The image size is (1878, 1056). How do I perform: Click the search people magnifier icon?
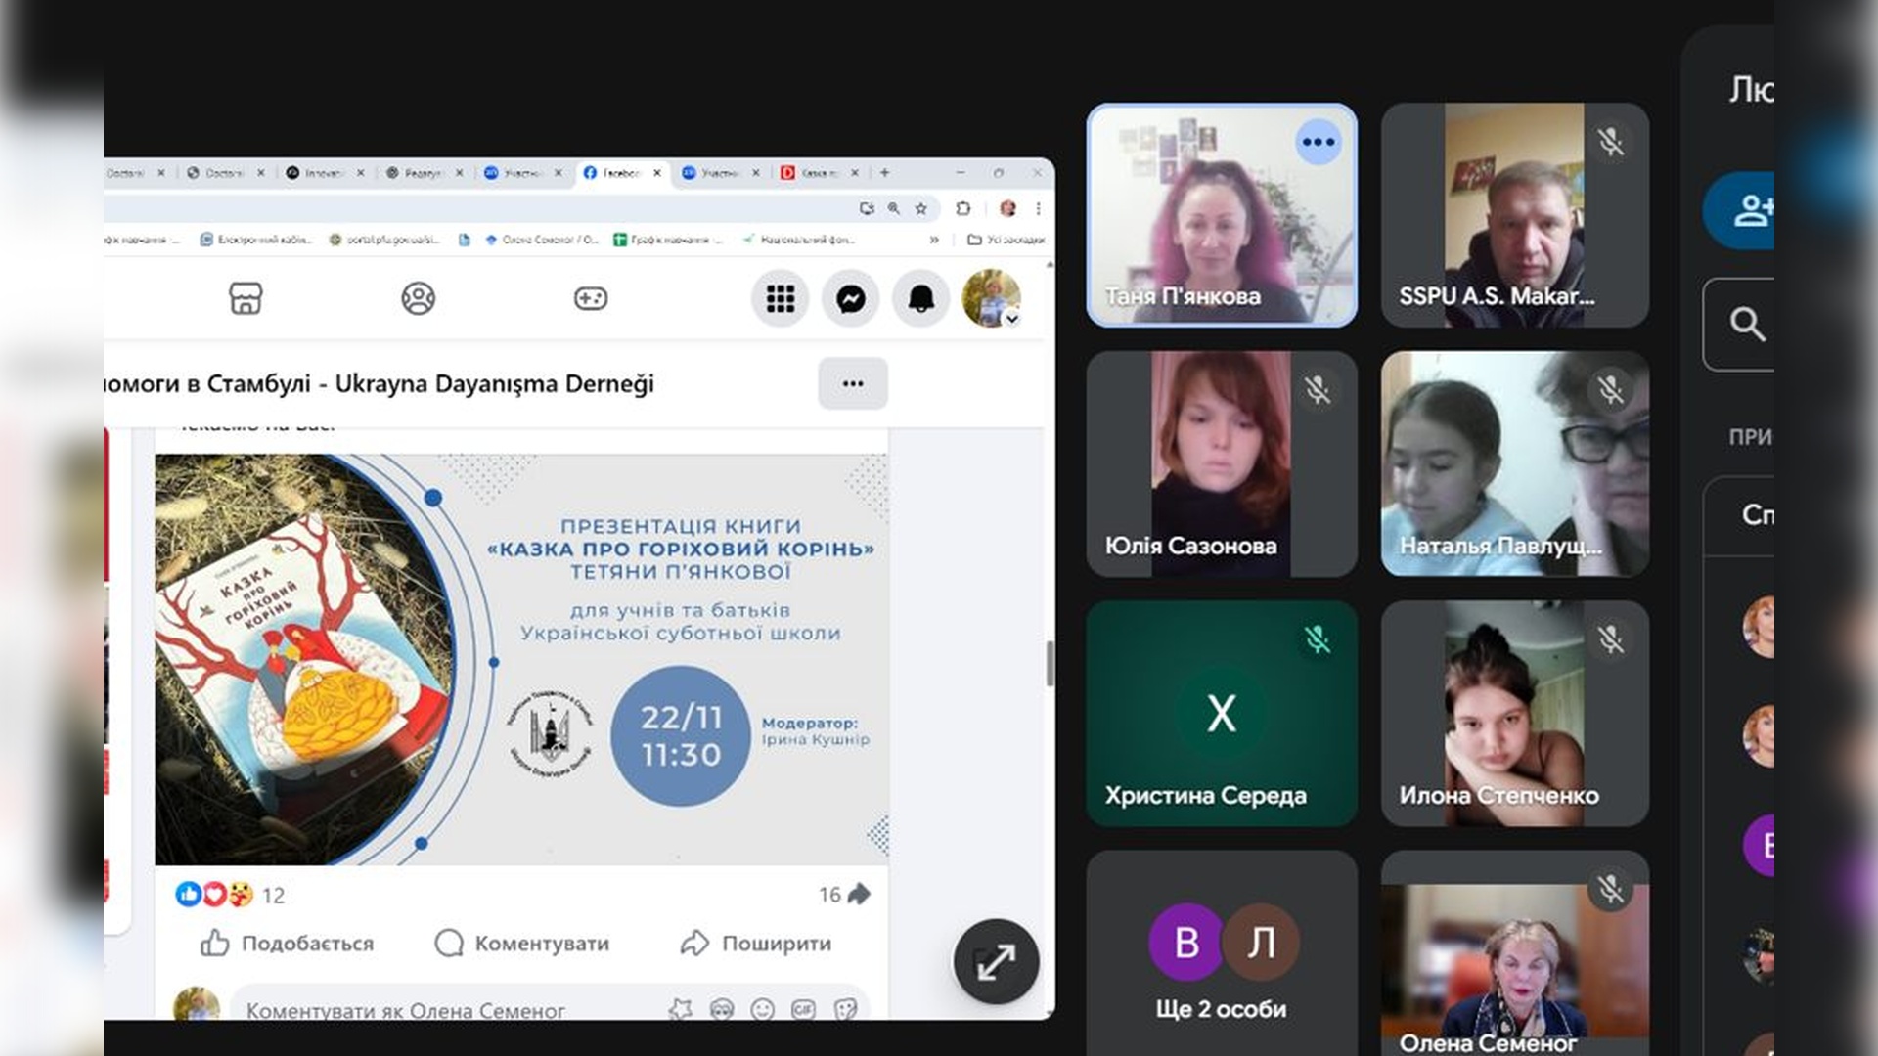click(1747, 324)
